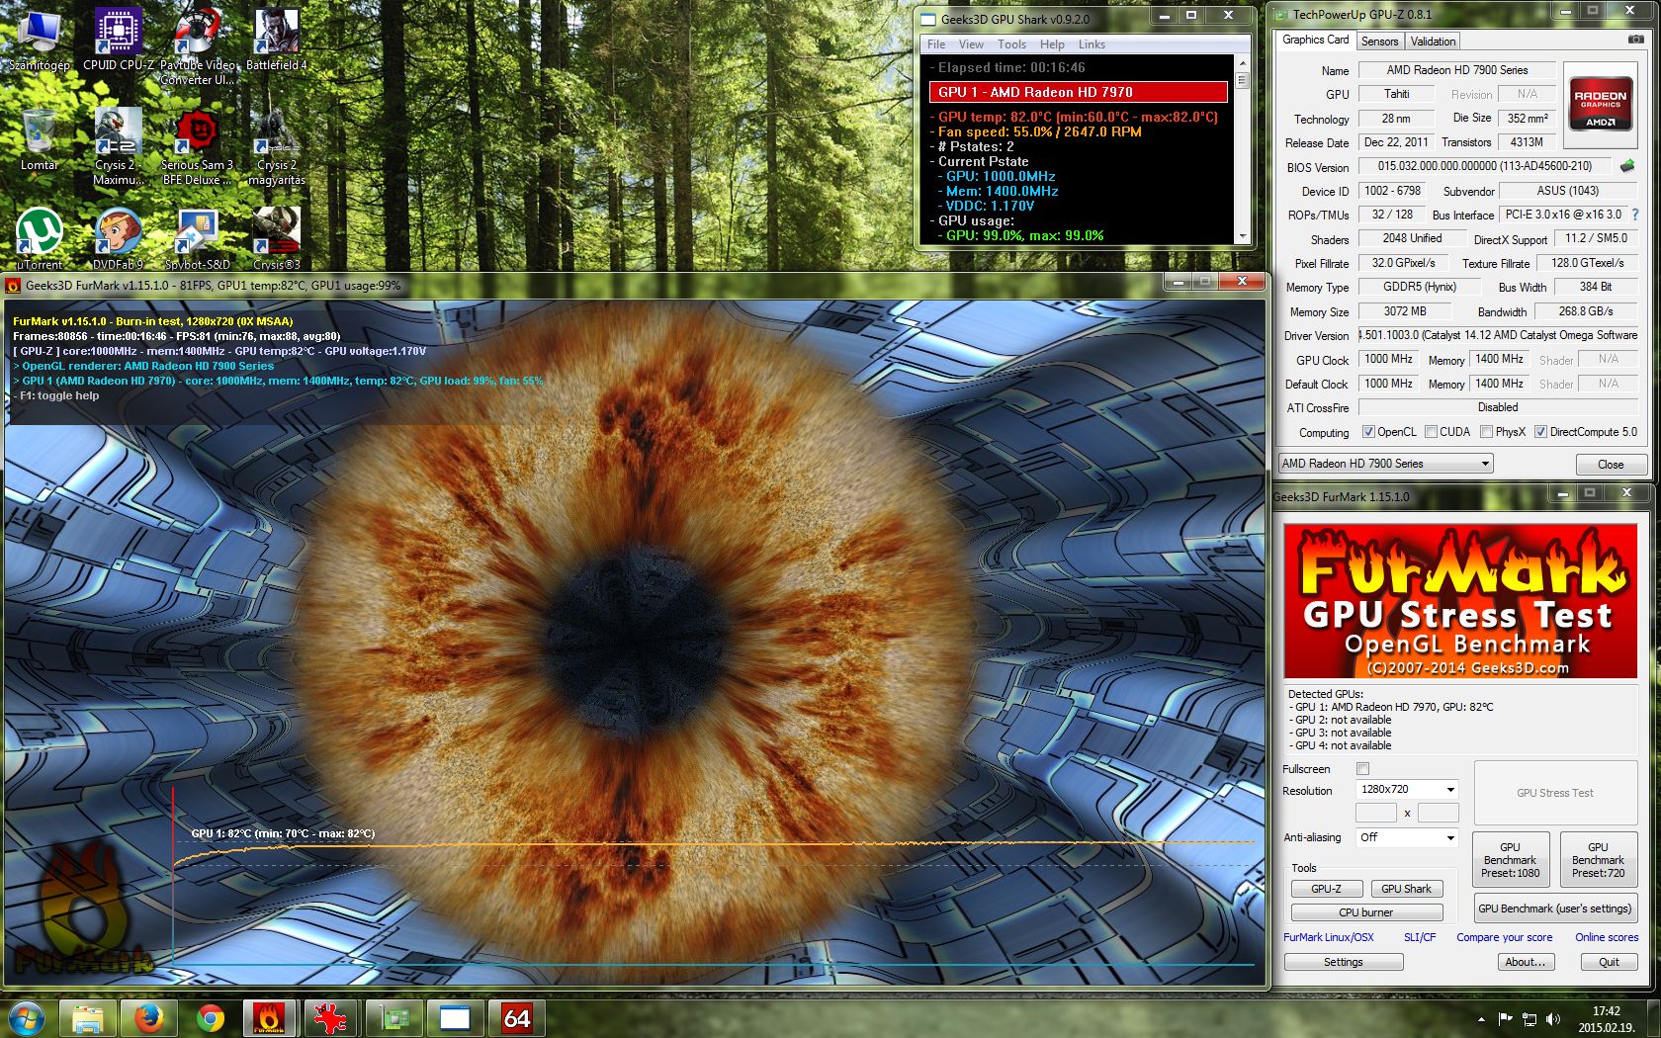
Task: Click the Radeon Graphics AMD logo in GPU-Z
Action: tap(1601, 104)
